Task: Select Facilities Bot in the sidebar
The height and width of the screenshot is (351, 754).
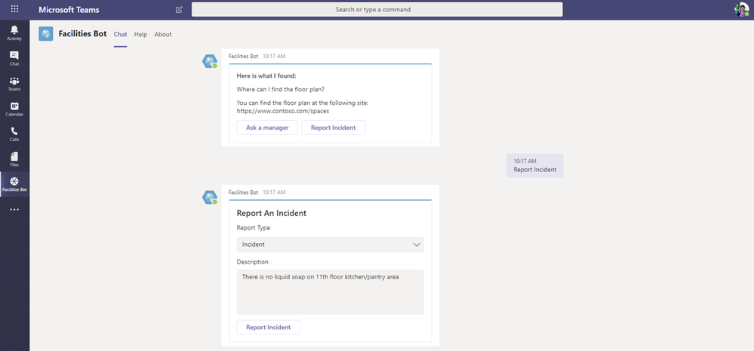Action: [x=14, y=184]
